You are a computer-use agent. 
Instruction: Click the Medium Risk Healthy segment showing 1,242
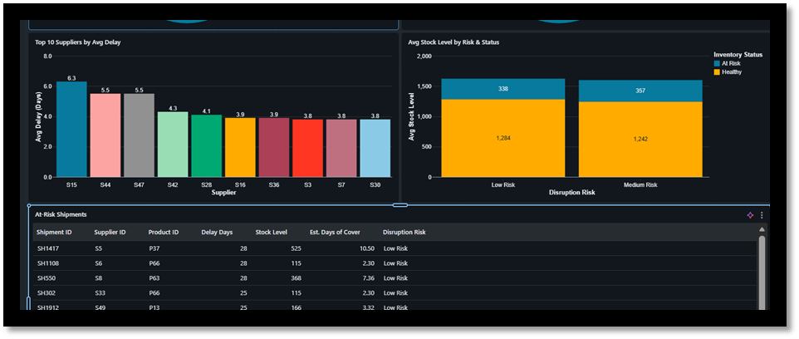coord(640,139)
